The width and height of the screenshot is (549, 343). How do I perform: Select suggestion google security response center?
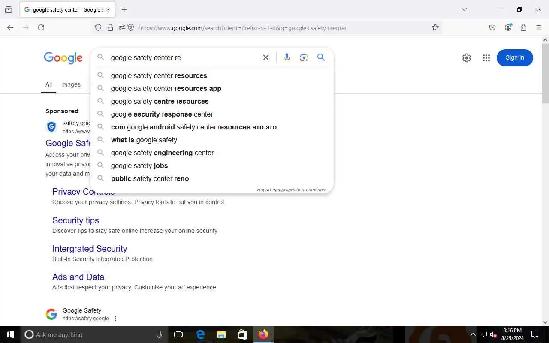click(x=212, y=114)
